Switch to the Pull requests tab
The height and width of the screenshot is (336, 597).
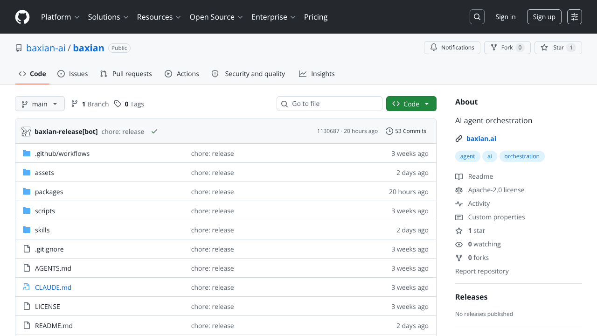click(x=126, y=74)
